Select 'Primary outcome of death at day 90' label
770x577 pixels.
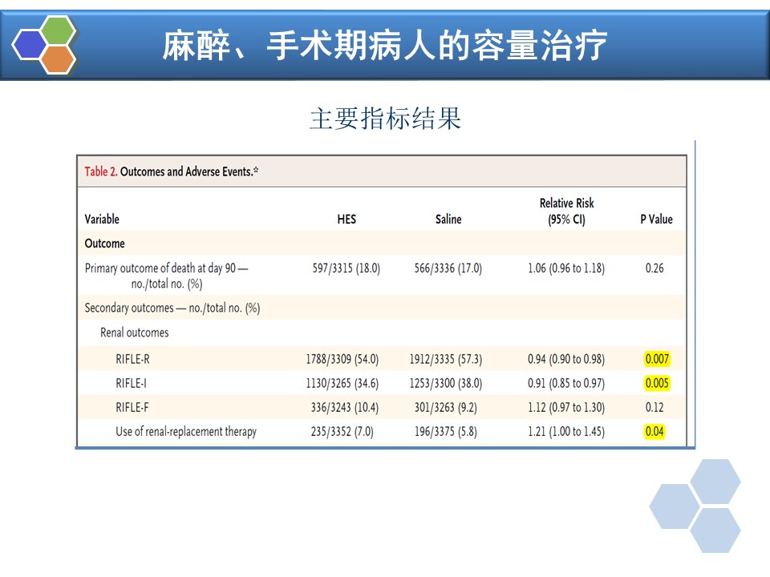pyautogui.click(x=167, y=276)
